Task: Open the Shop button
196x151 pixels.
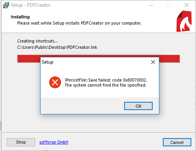Action: (21, 142)
